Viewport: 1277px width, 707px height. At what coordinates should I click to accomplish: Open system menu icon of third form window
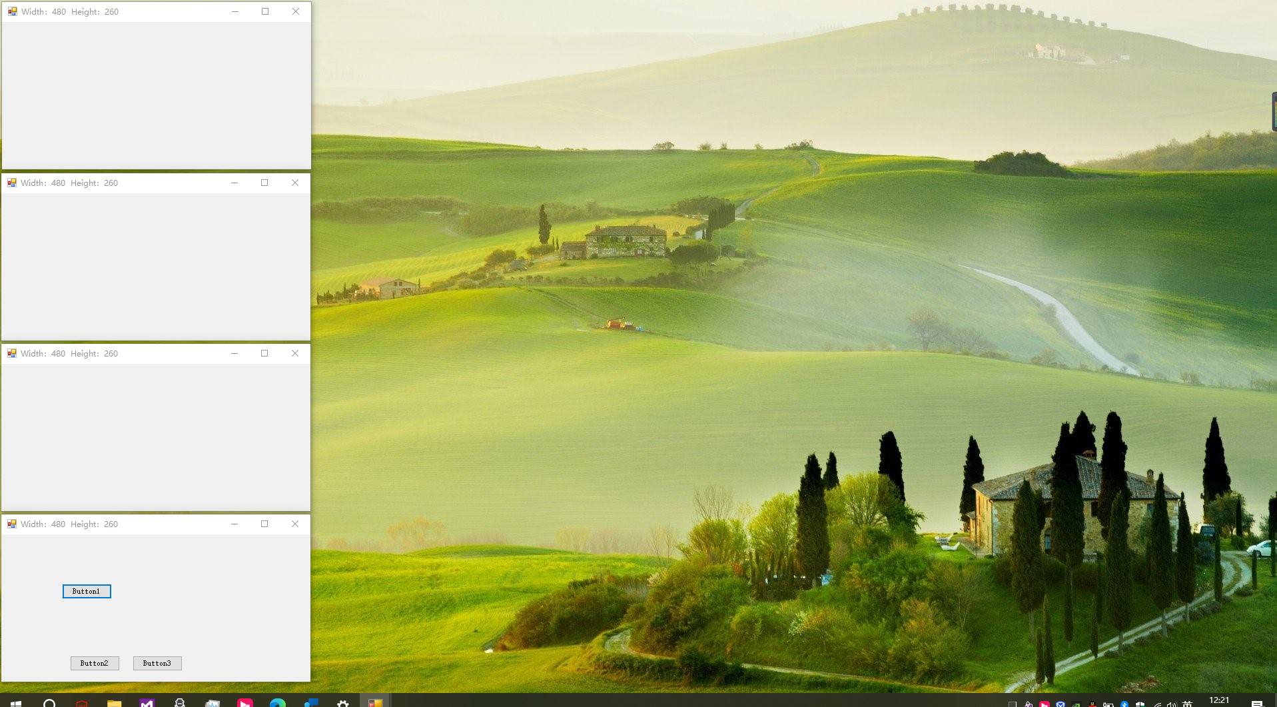point(12,354)
